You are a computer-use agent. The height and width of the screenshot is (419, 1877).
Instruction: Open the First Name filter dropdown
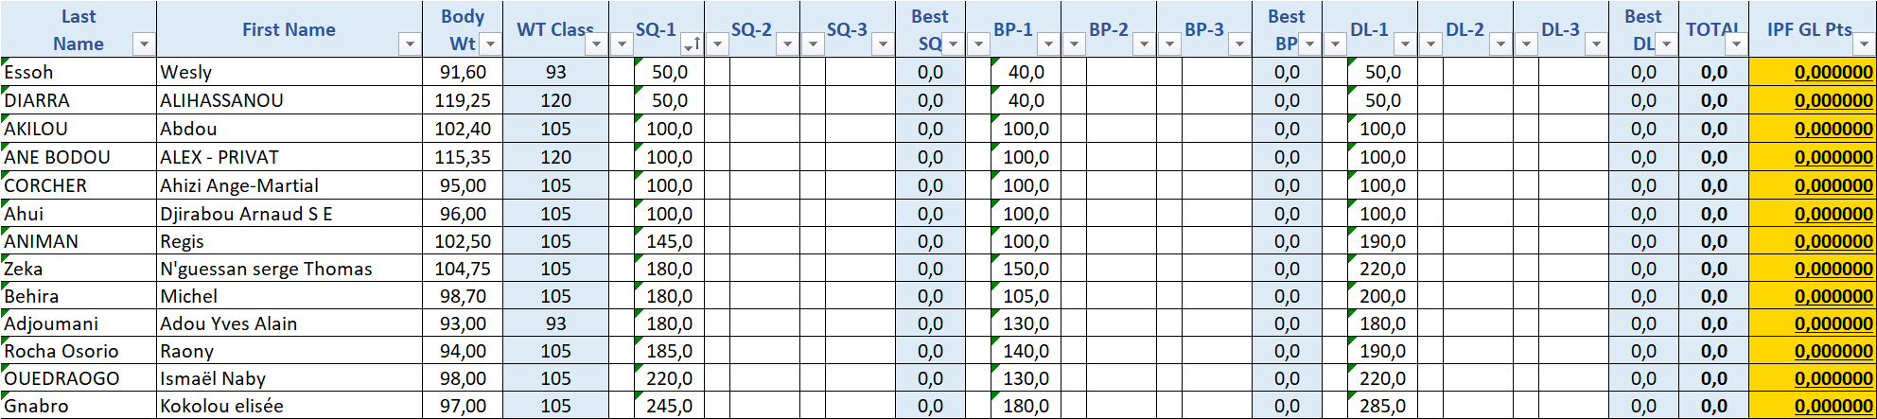point(410,44)
